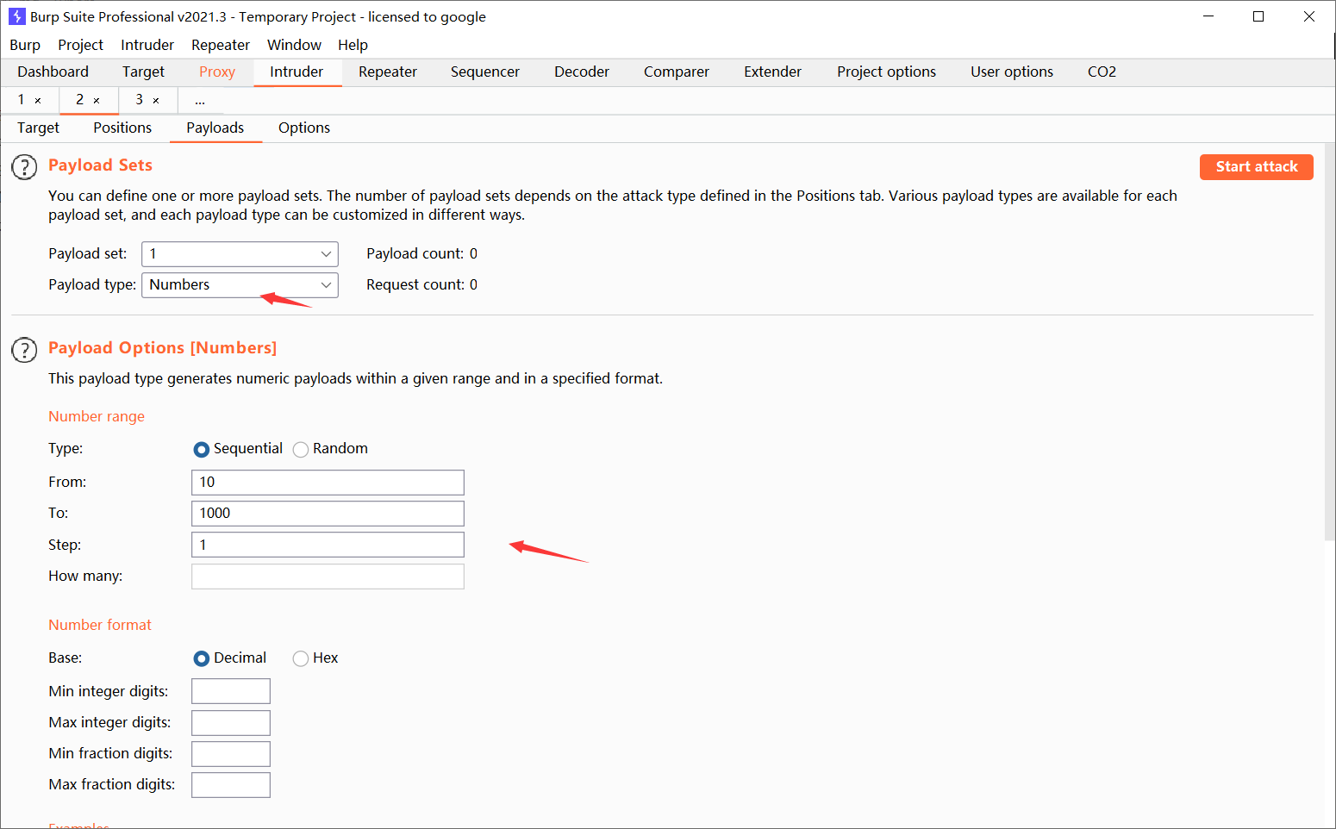Click the Payload count: 0 text
The height and width of the screenshot is (829, 1336).
[x=421, y=253]
